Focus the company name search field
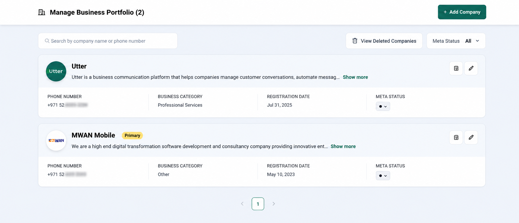 [x=108, y=41]
